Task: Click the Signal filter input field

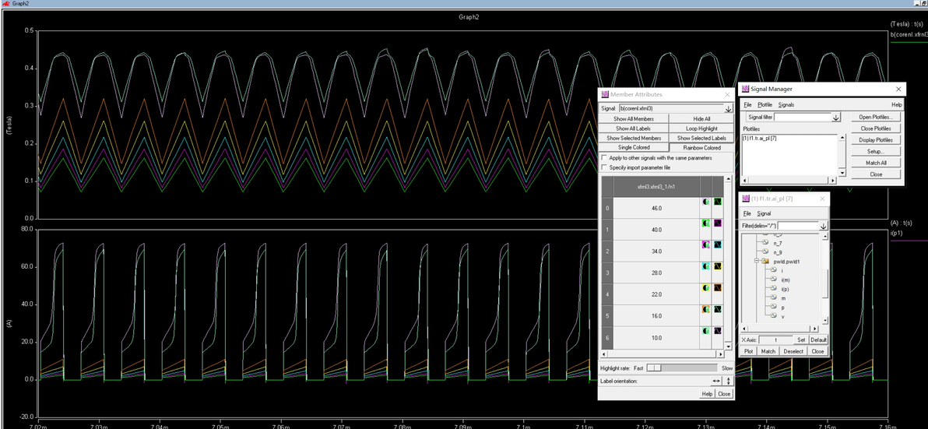Action: coord(803,117)
